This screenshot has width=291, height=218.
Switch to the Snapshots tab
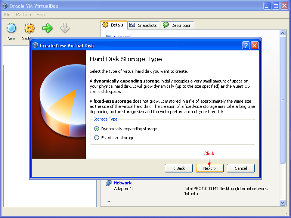click(144, 25)
